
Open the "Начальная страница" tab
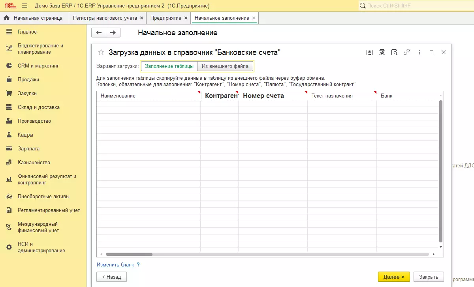(x=38, y=18)
